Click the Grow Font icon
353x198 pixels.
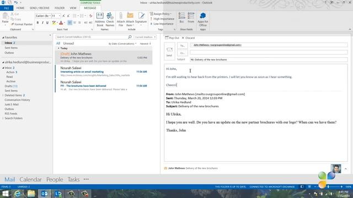coord(63,16)
